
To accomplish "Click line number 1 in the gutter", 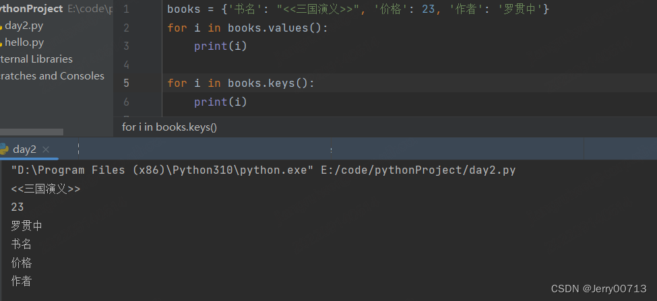I will point(126,9).
